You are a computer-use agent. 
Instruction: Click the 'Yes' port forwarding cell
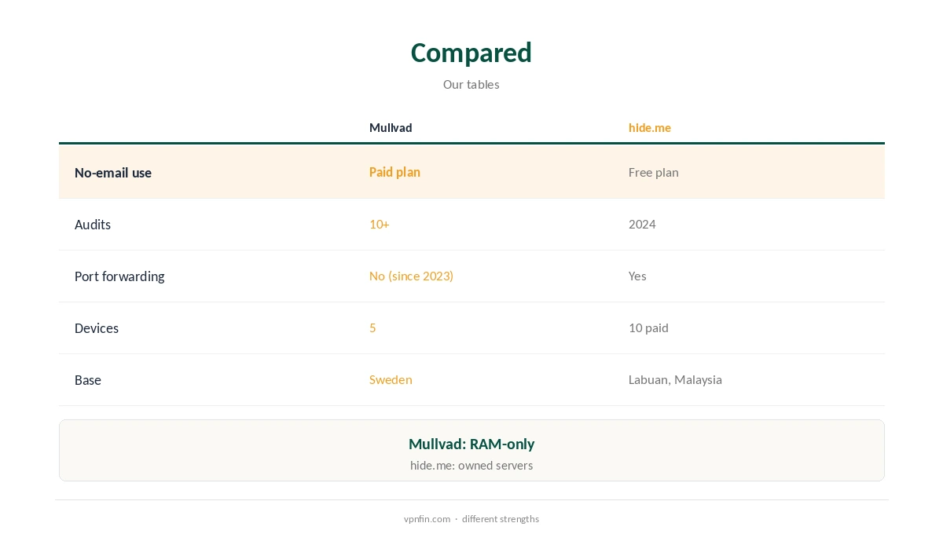[x=637, y=276]
